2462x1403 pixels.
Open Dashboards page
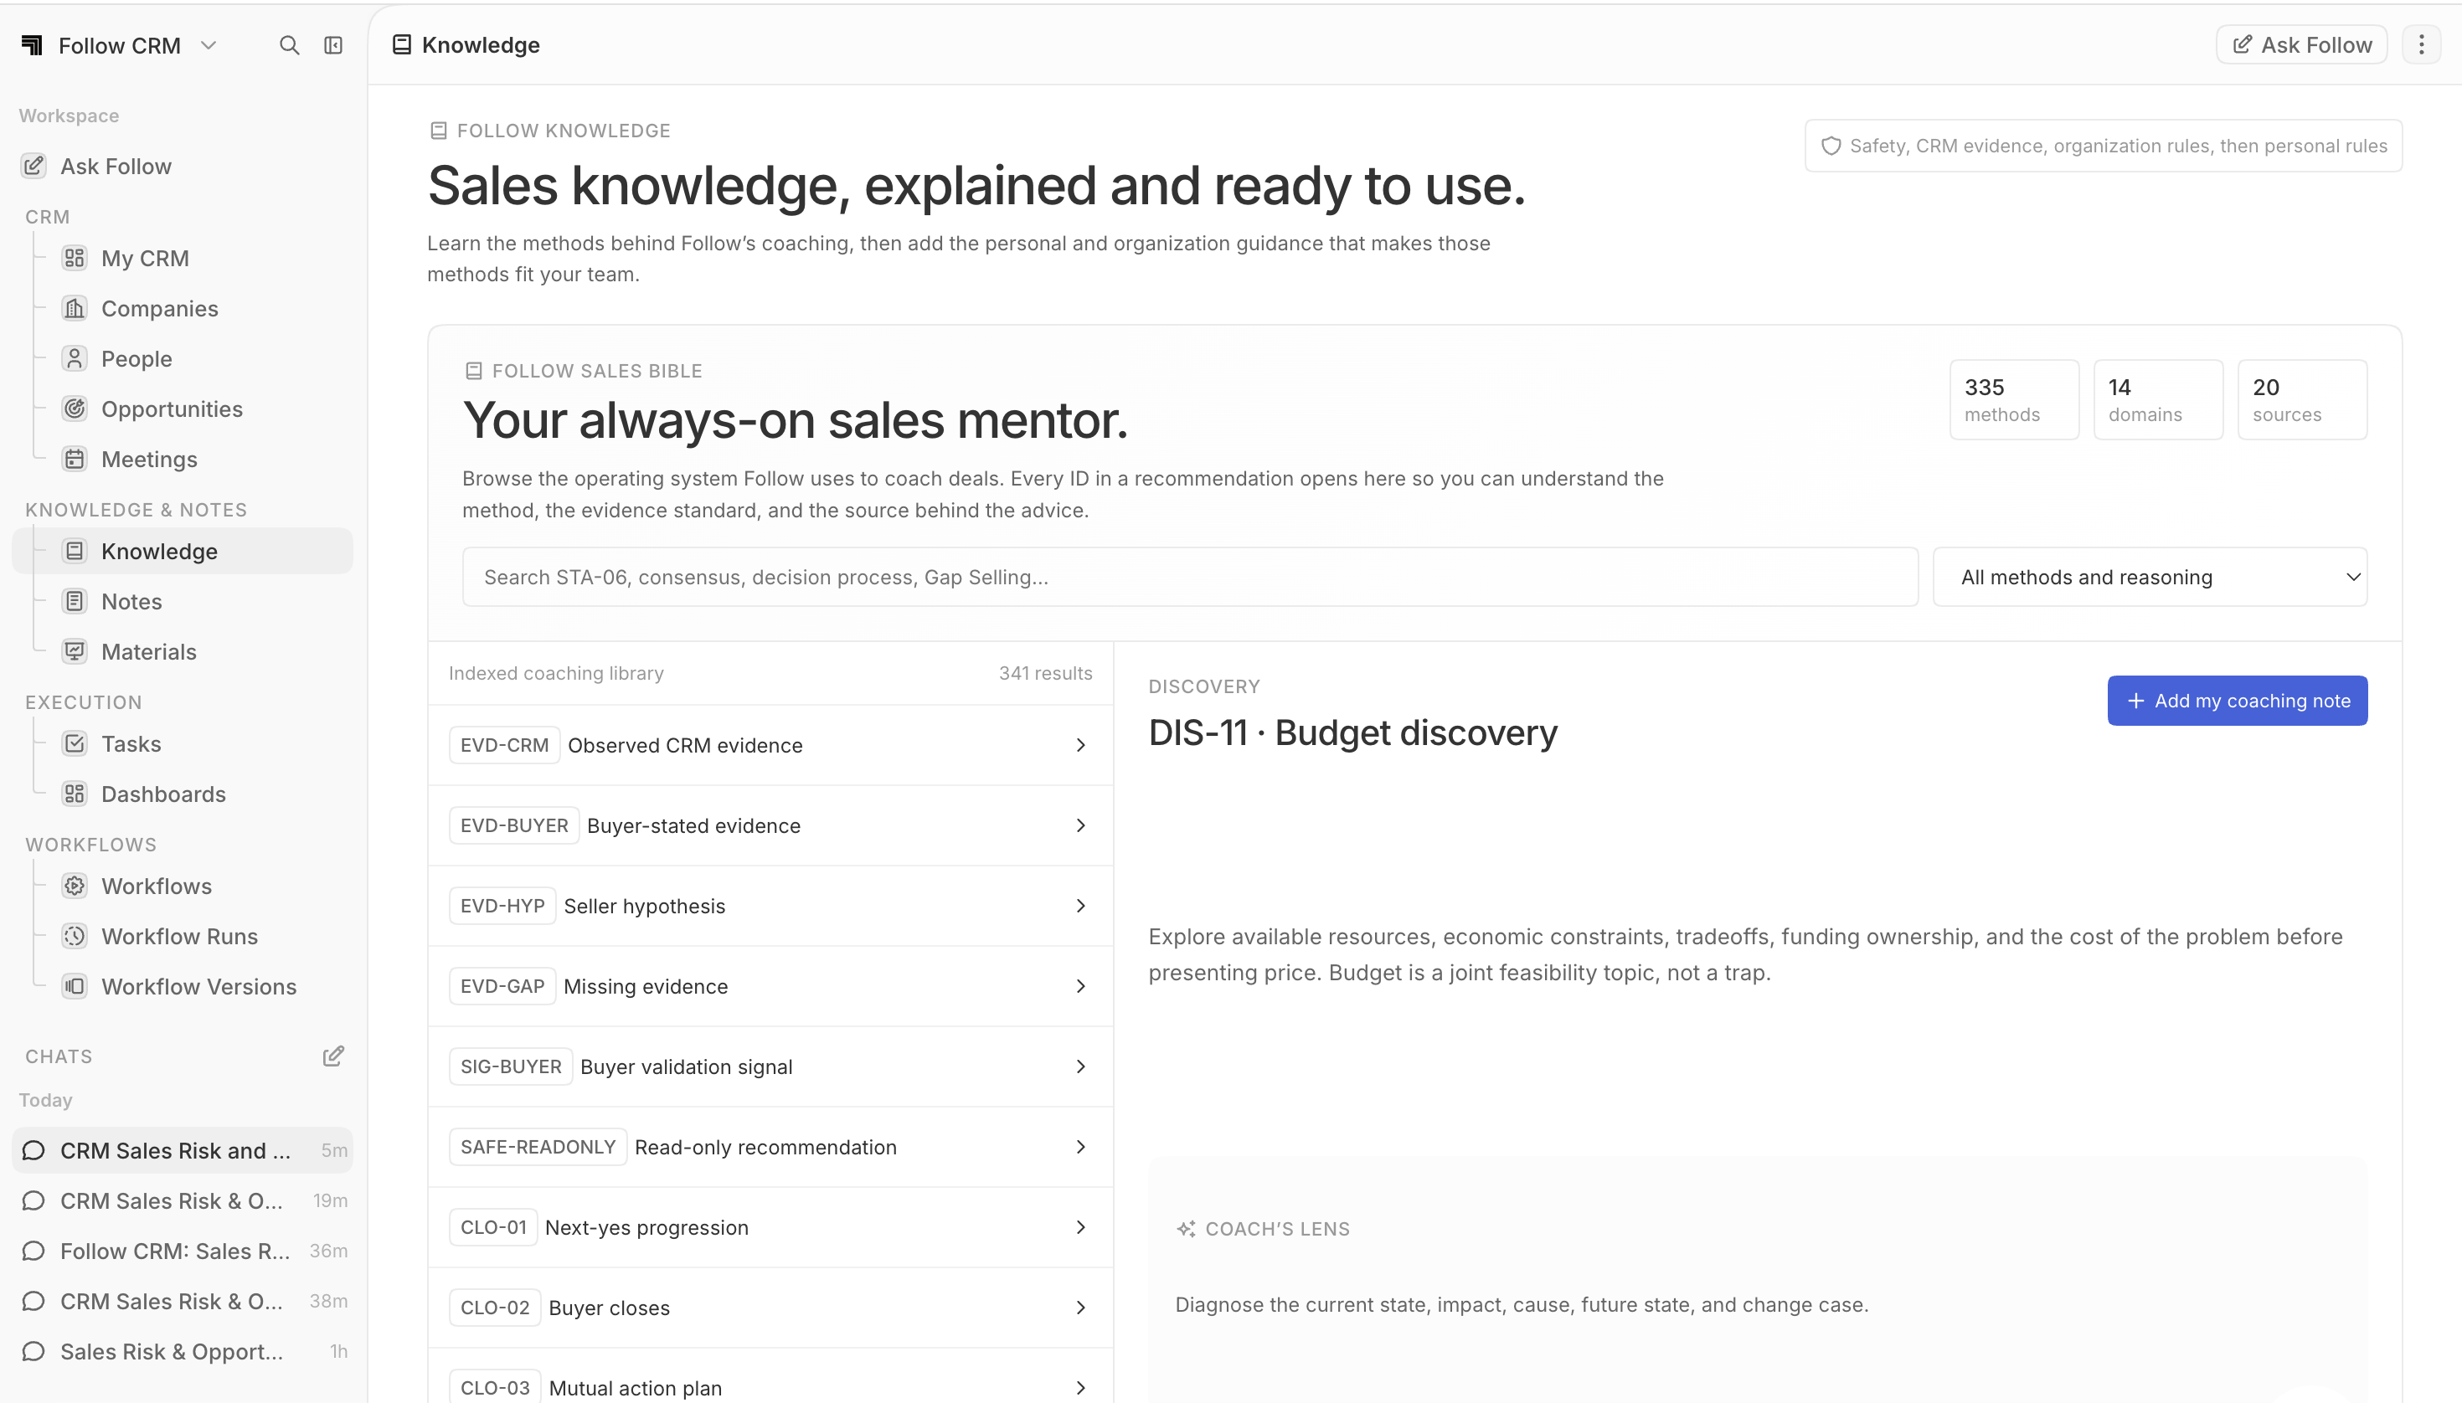point(183,794)
